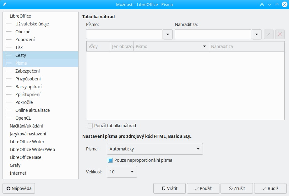Open the 'Zabezpečení' options page
Viewport: 289px width, 196px height.
(27, 71)
